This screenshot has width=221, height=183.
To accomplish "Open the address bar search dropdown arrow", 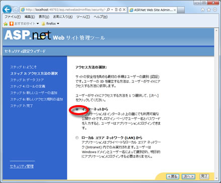I will 112,10.
